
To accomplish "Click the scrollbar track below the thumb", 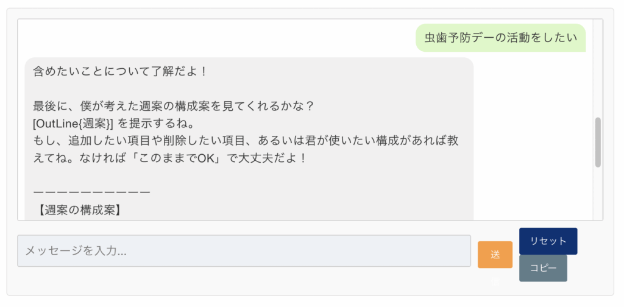I will [x=598, y=193].
